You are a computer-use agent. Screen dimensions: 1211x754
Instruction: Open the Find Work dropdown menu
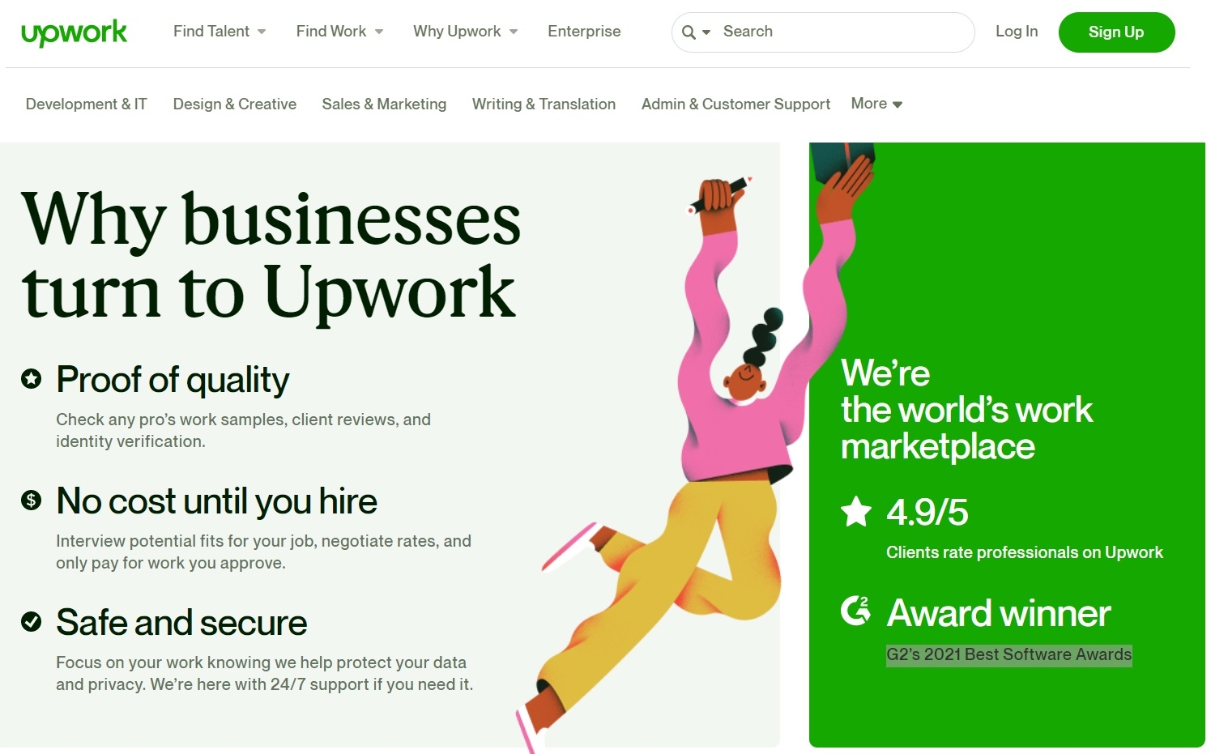[x=339, y=32]
